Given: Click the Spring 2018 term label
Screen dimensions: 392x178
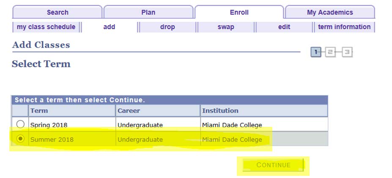Looking at the screenshot, I should 49,125.
